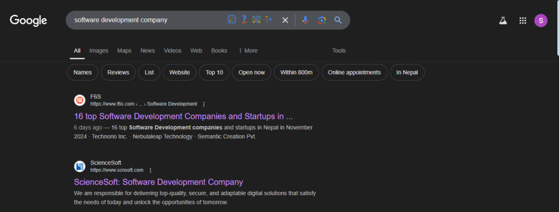
Task: Apply the Top 10 filter chip
Action: click(214, 72)
